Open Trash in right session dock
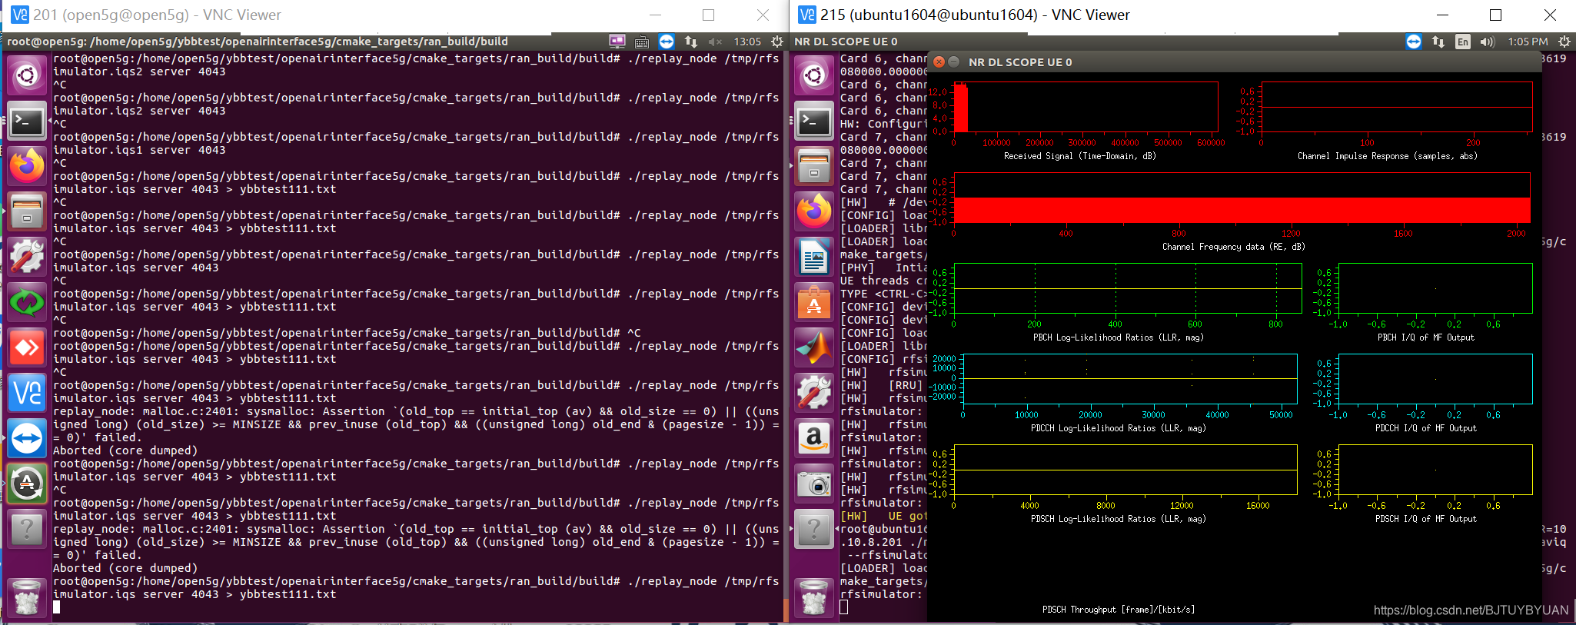 [x=814, y=597]
